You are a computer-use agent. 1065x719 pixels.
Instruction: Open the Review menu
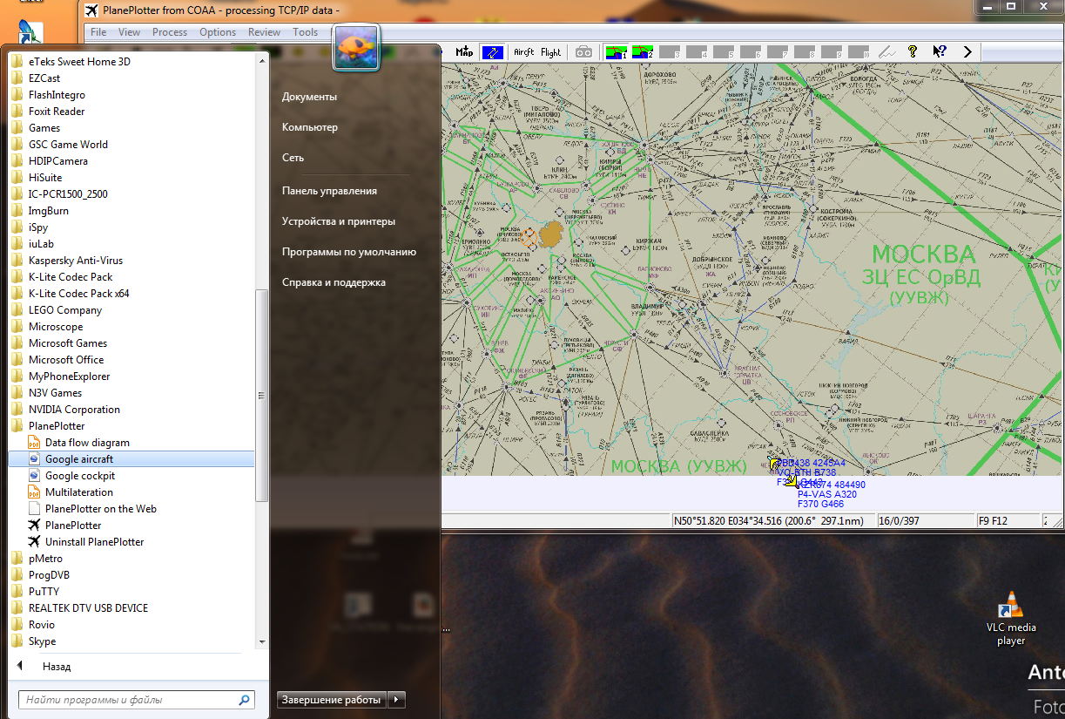tap(265, 32)
